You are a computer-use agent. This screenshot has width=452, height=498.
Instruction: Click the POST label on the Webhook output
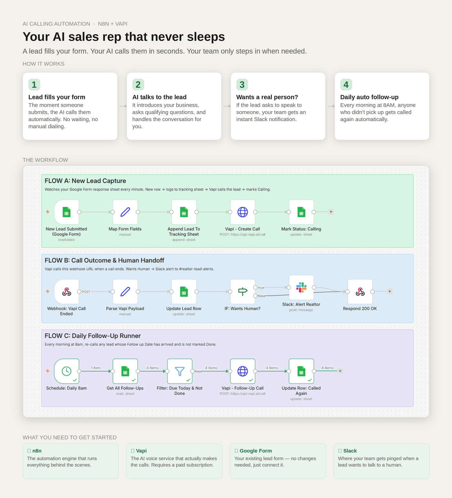pyautogui.click(x=86, y=292)
